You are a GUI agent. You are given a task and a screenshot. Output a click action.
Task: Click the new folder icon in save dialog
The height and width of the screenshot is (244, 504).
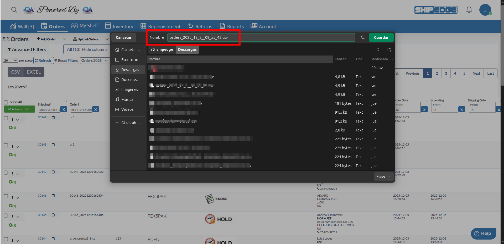389,49
